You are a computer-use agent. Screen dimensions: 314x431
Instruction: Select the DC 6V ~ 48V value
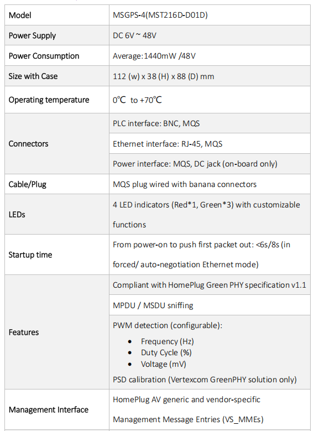[134, 35]
